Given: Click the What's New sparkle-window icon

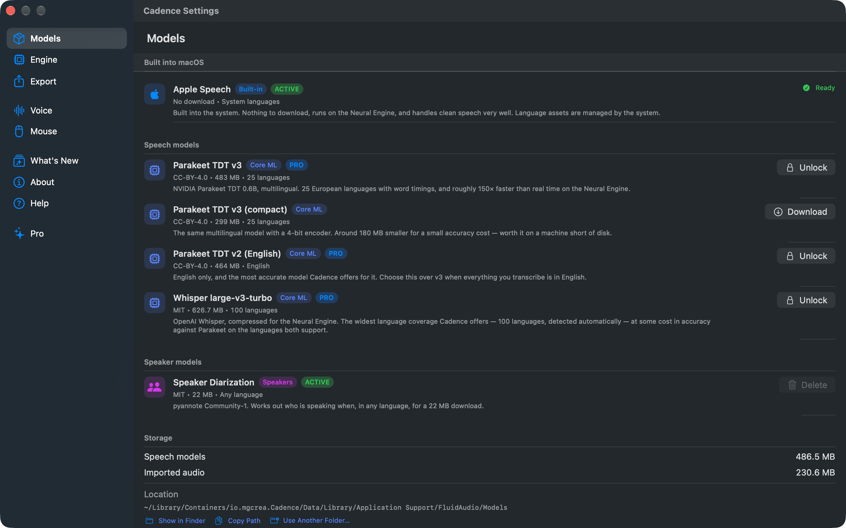Looking at the screenshot, I should tap(19, 161).
